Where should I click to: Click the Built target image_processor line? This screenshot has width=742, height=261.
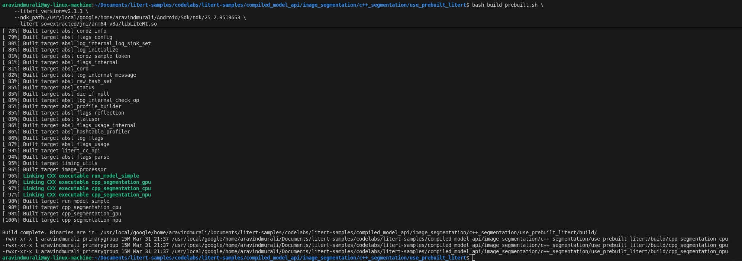(64, 169)
